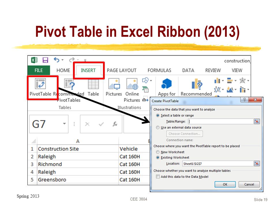Open Customize Quick Access Toolbar dropdown
277x208 pixels.
click(x=85, y=60)
